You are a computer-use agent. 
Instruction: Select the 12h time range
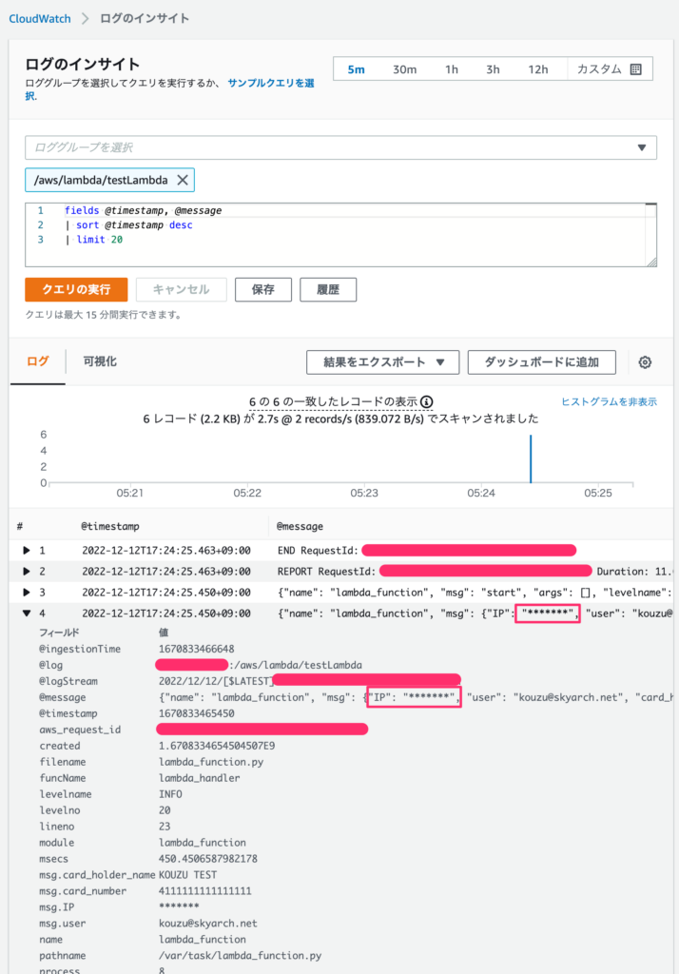coord(538,69)
